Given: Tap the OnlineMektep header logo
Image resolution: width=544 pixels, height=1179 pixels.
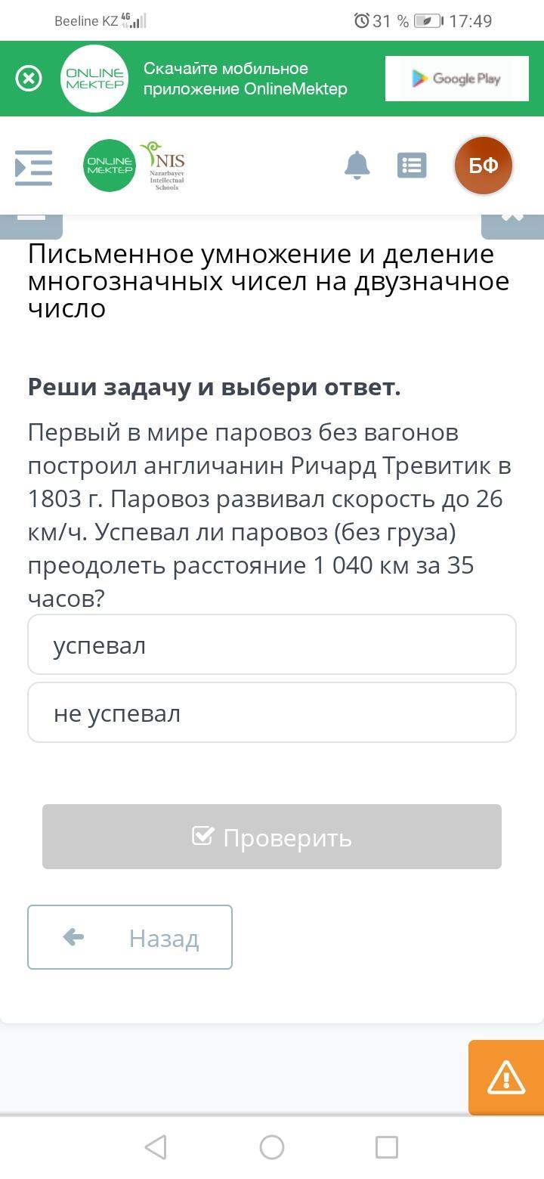Looking at the screenshot, I should click(x=110, y=166).
